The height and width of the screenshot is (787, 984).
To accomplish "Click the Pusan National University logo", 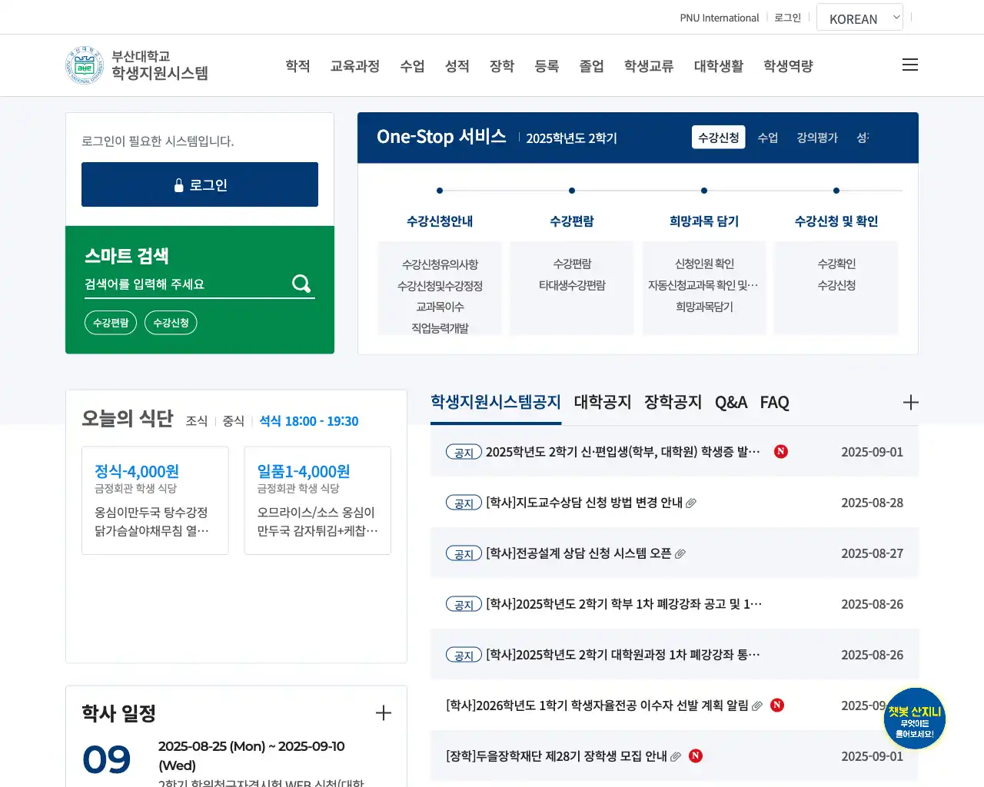I will pos(137,65).
